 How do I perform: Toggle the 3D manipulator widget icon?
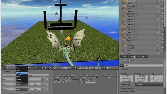[x=58, y=68]
